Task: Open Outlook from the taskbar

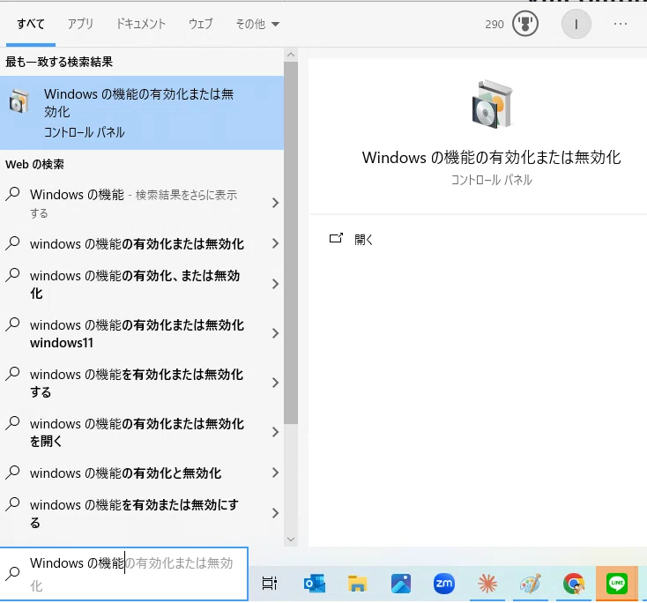Action: coord(315,584)
